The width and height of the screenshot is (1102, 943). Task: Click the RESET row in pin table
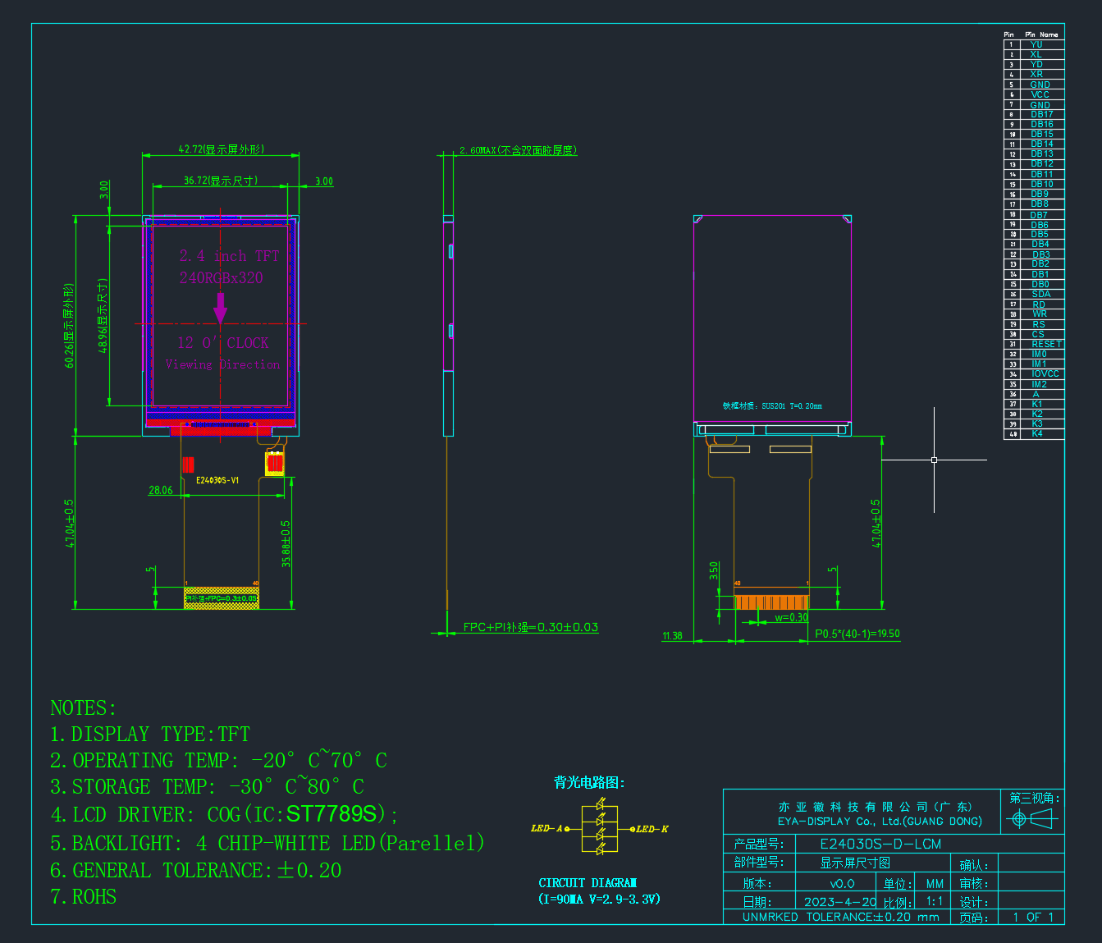tap(1034, 344)
